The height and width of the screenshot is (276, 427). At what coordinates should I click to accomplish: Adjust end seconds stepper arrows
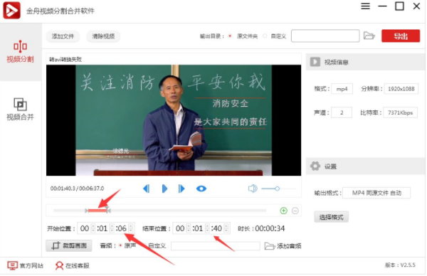tap(226, 228)
